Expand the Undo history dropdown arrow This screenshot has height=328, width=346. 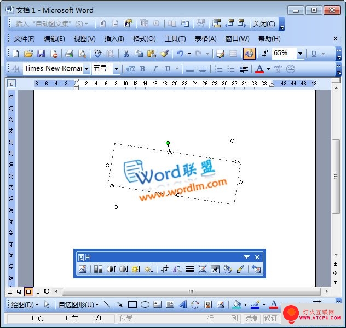(189, 54)
